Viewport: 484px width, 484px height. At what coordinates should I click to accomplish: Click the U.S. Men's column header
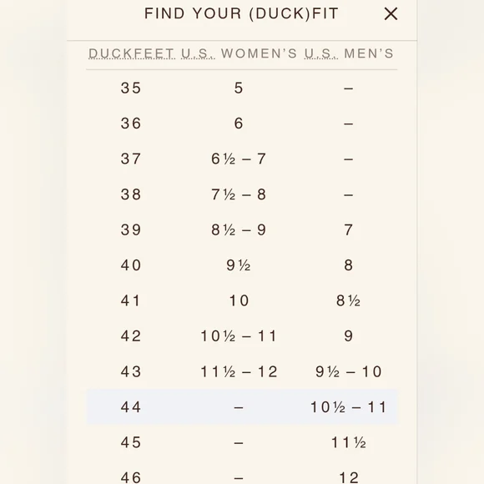pos(349,53)
